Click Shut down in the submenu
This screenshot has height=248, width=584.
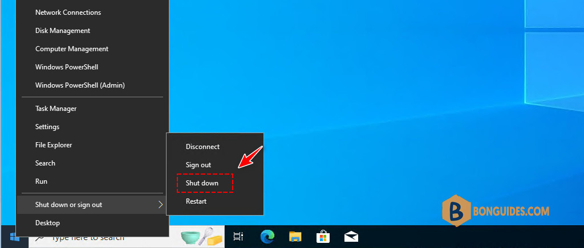point(215,183)
